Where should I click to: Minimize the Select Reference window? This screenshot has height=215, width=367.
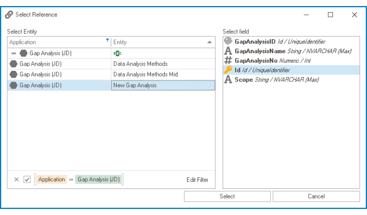[x=307, y=15]
